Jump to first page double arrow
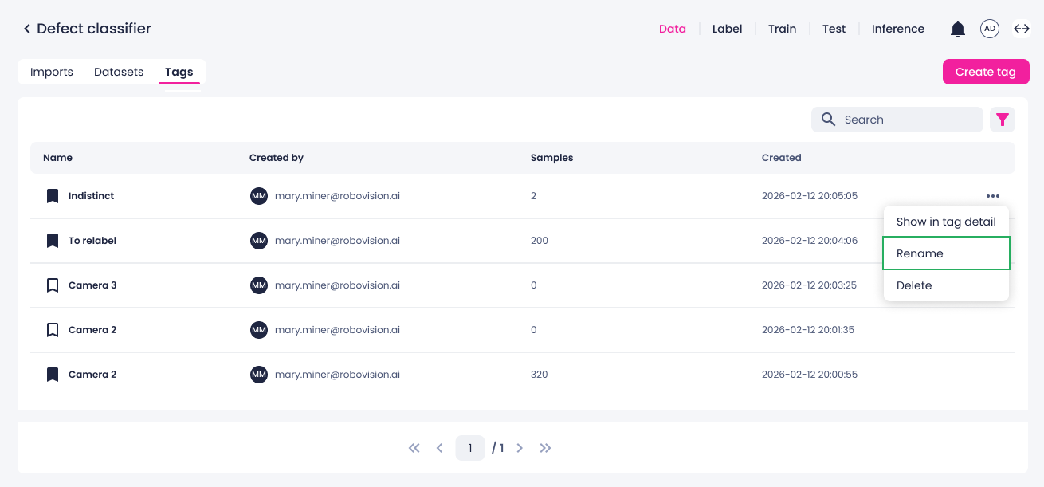The width and height of the screenshot is (1044, 487). click(414, 448)
